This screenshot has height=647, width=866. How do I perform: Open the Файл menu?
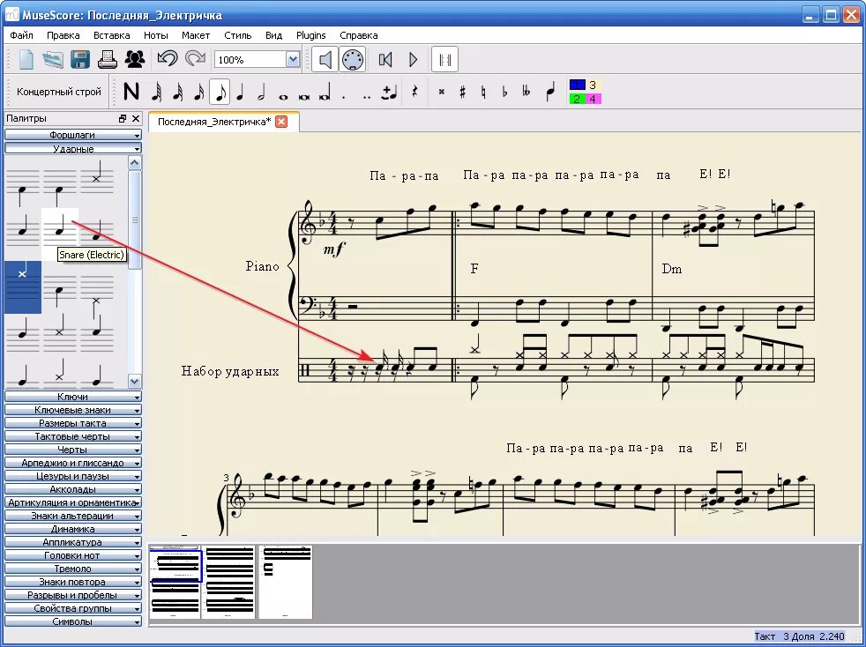pos(21,35)
